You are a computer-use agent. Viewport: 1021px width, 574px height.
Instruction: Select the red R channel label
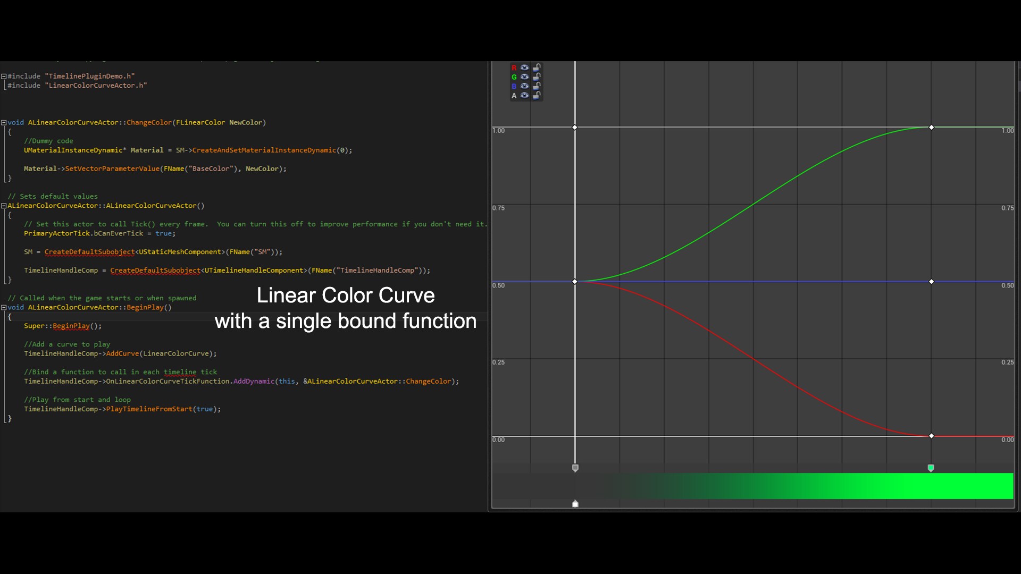tap(514, 67)
